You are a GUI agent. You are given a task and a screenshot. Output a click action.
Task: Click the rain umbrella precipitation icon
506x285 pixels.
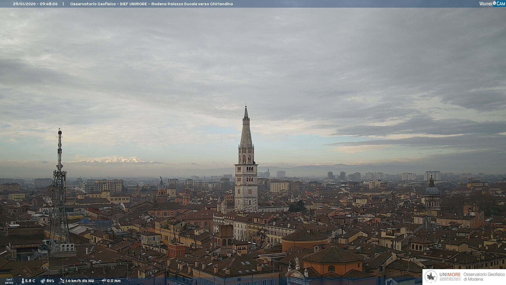tap(104, 281)
